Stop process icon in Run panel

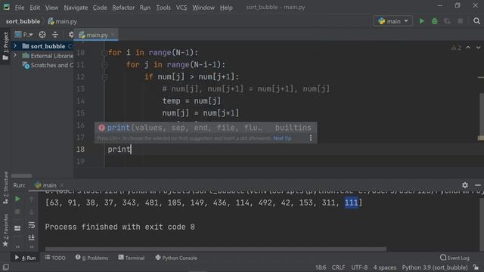(17, 212)
